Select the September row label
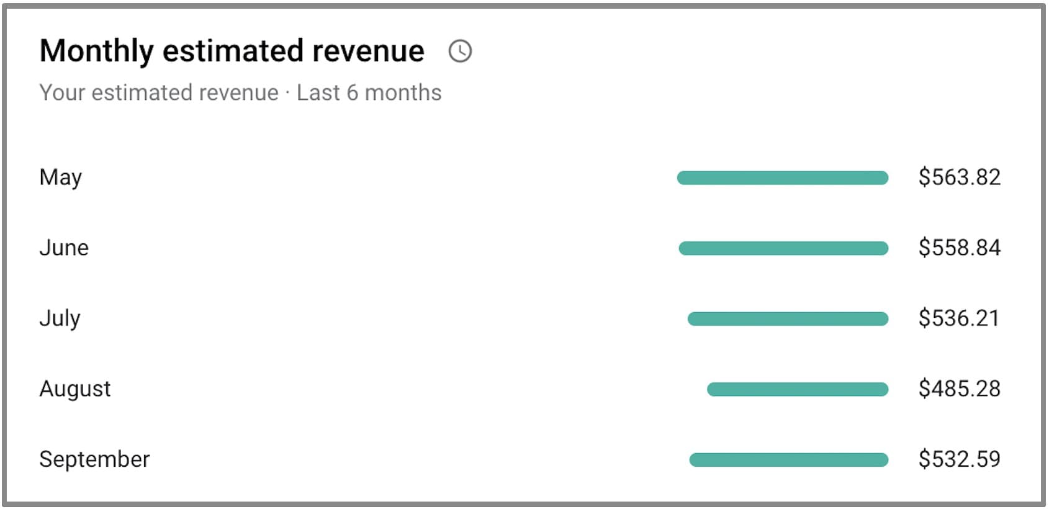1049x509 pixels. [94, 460]
